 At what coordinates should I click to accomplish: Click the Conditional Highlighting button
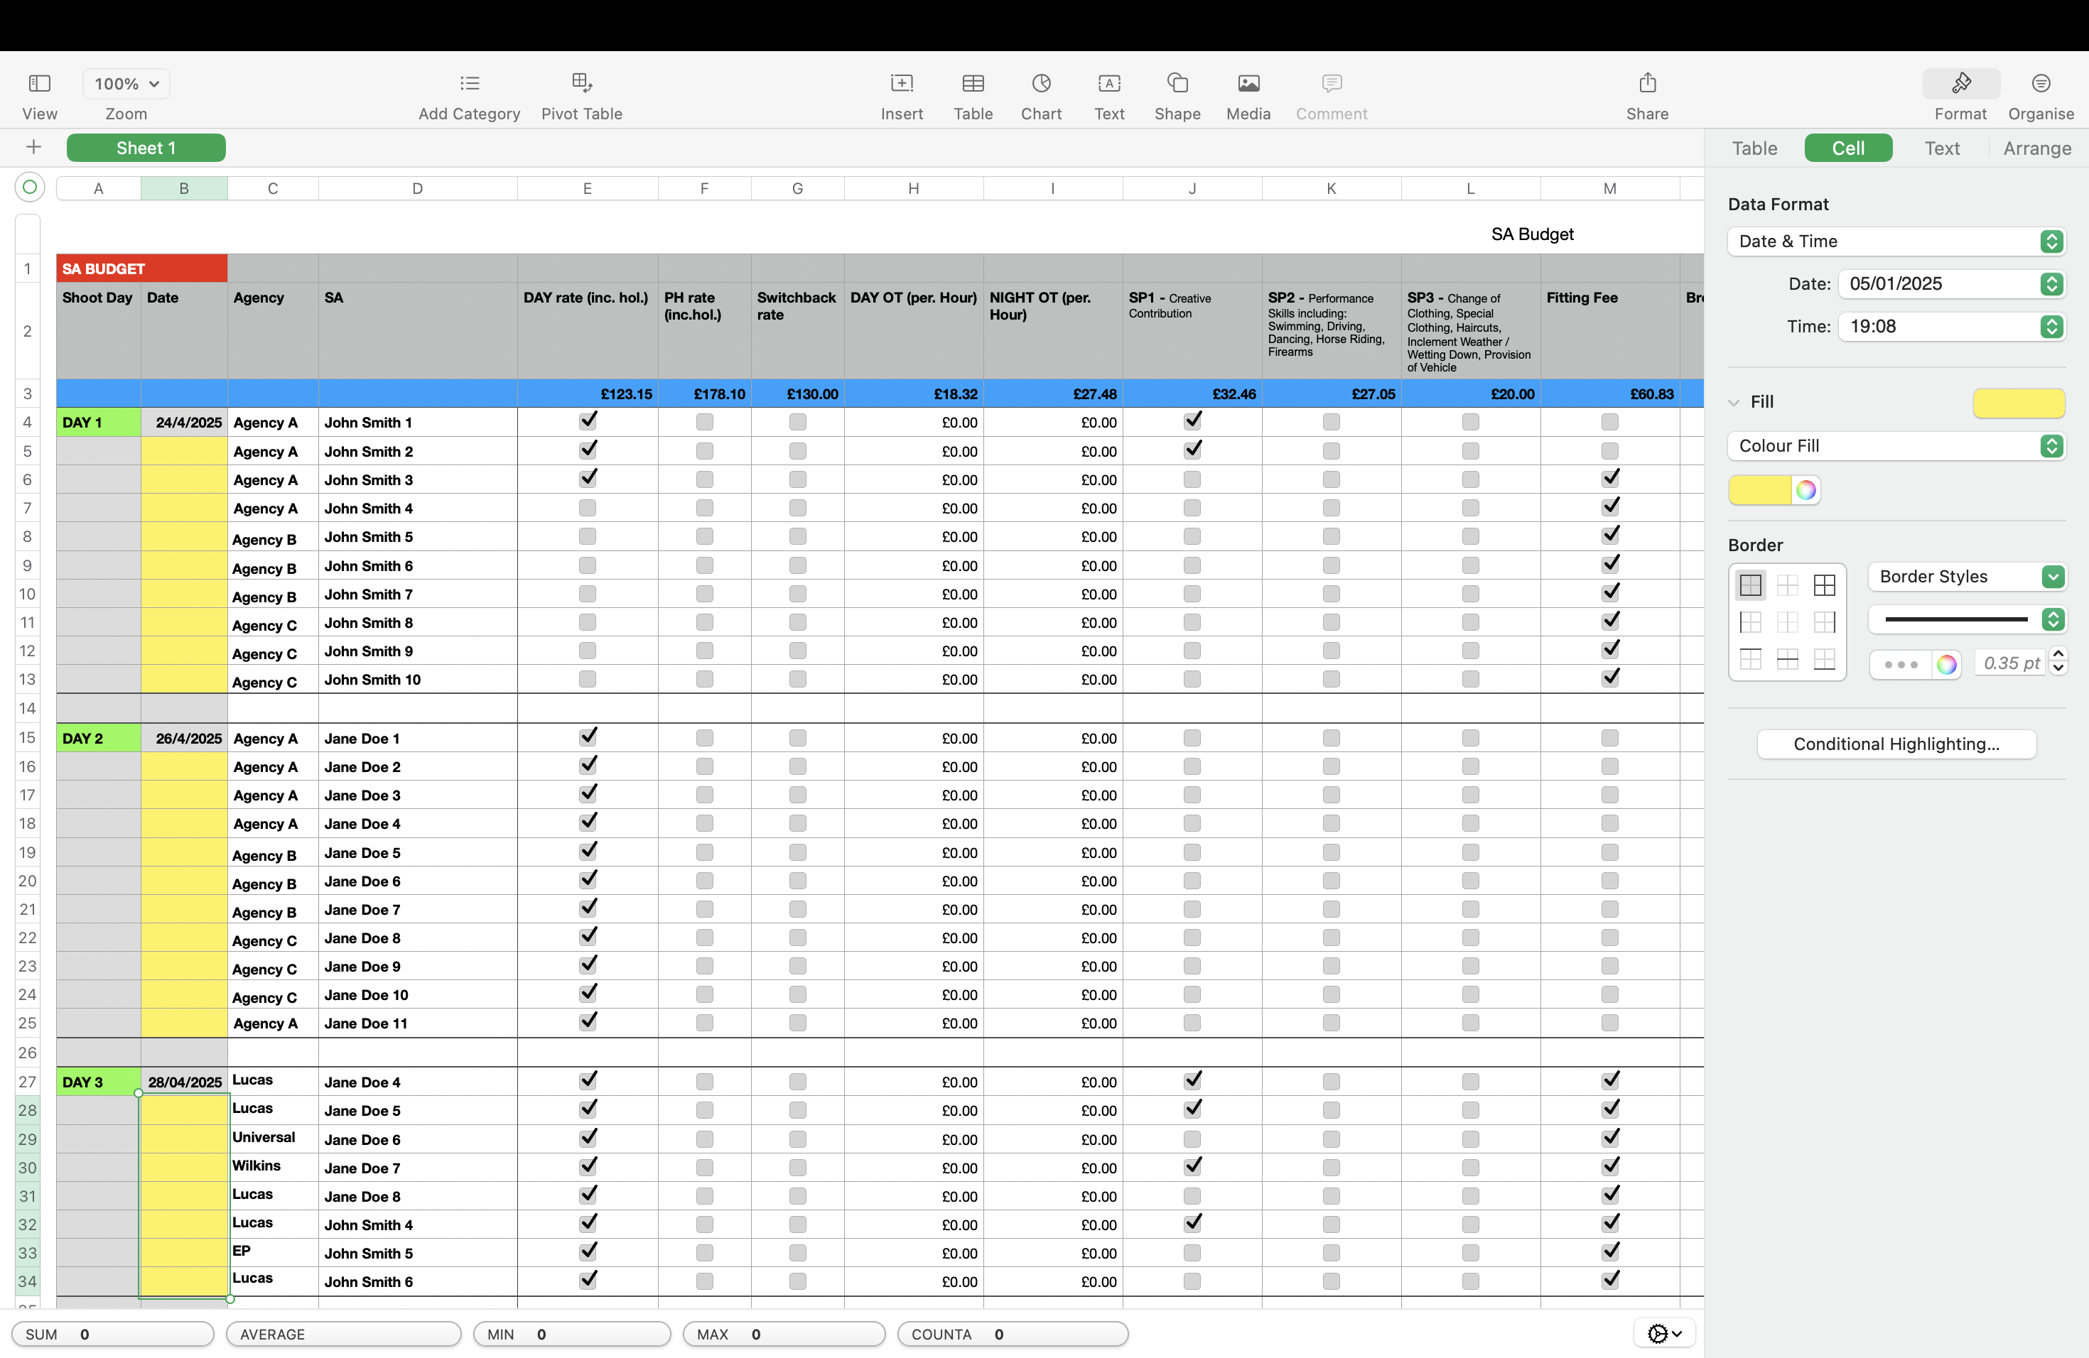coord(1896,744)
